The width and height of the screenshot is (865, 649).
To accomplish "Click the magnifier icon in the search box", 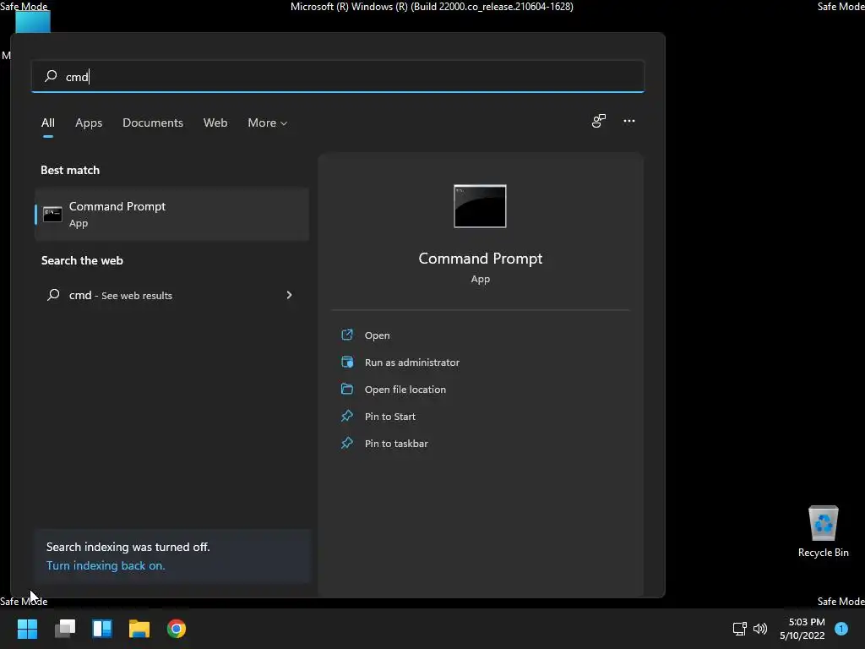I will point(51,75).
